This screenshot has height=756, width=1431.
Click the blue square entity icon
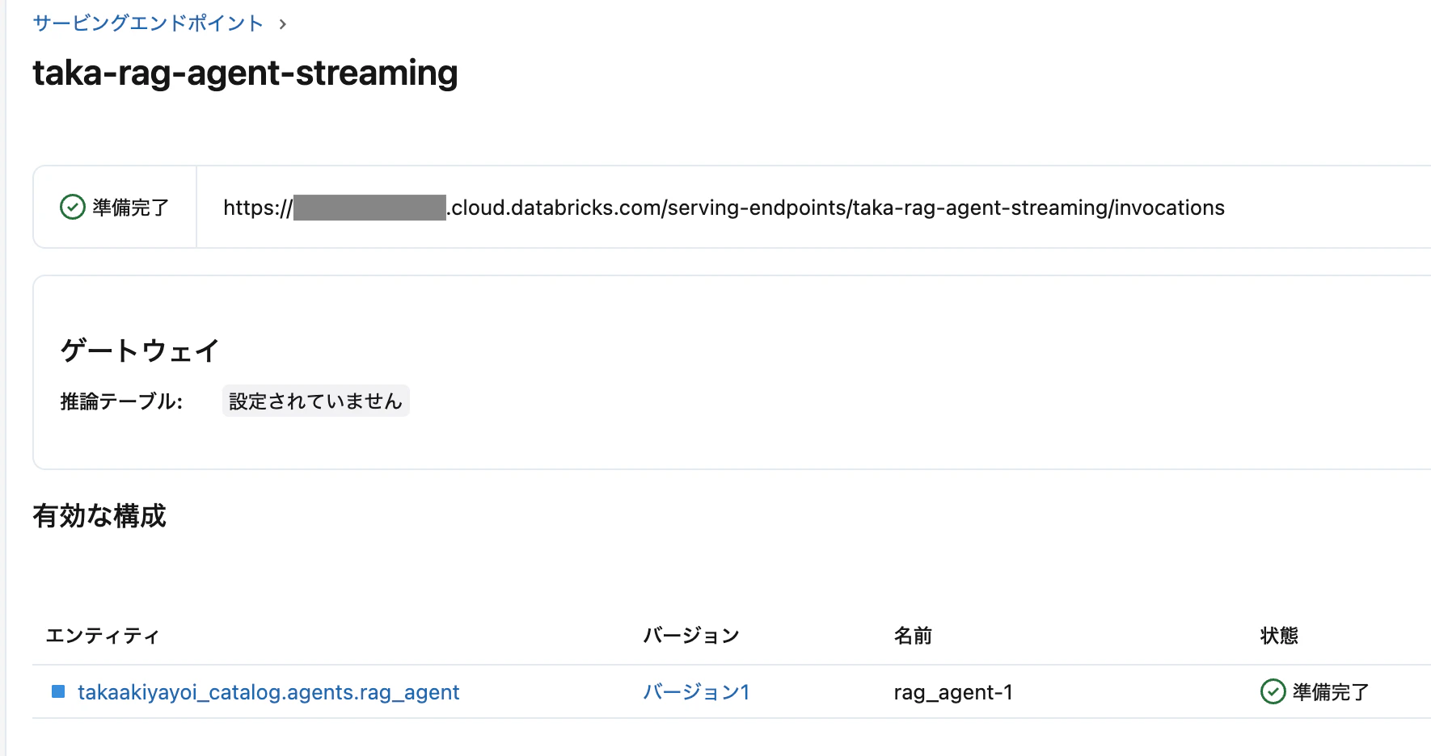(x=58, y=691)
